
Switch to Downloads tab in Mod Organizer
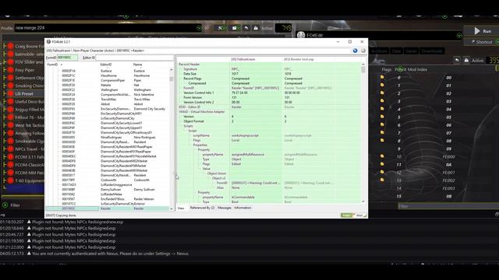click(432, 51)
